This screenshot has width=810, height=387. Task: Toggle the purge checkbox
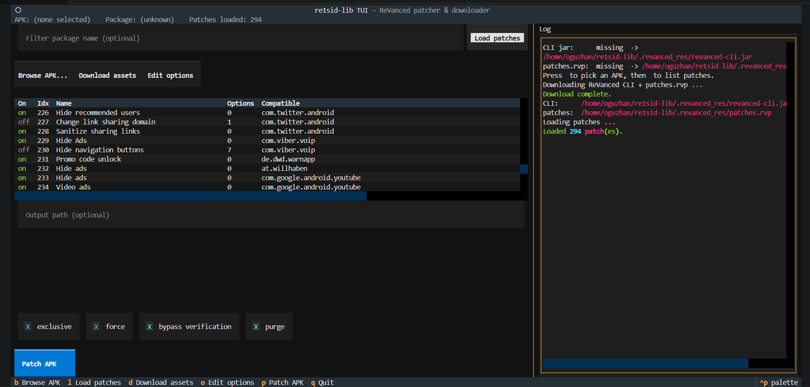click(269, 327)
